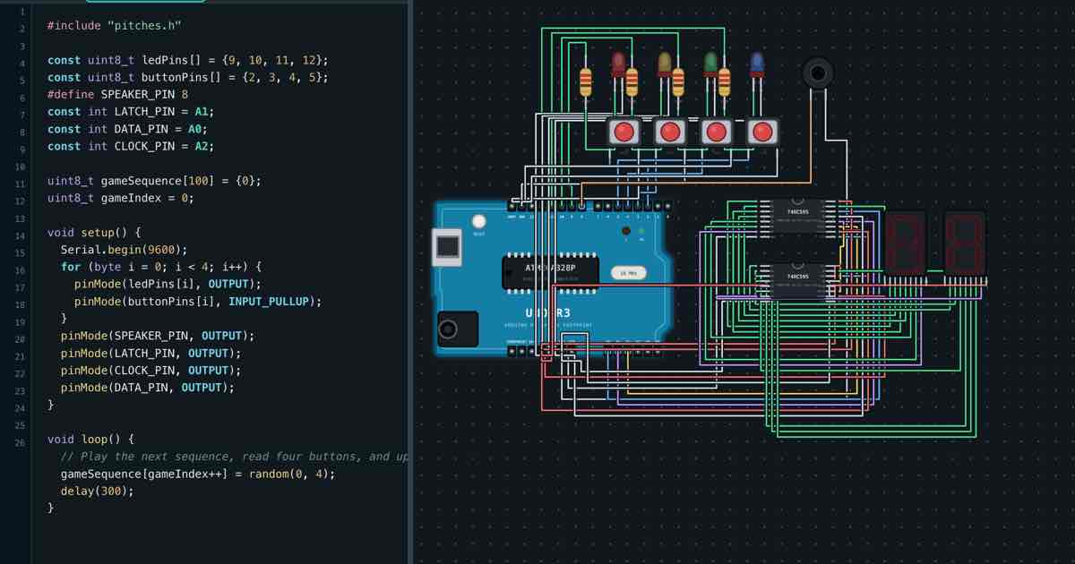This screenshot has height=564, width=1075.
Task: Click the buttonPins[] array declaration line
Action: [188, 77]
